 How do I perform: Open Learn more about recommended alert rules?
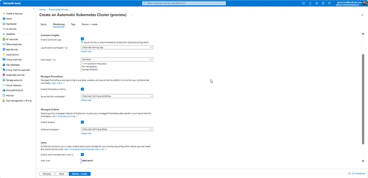85,149
